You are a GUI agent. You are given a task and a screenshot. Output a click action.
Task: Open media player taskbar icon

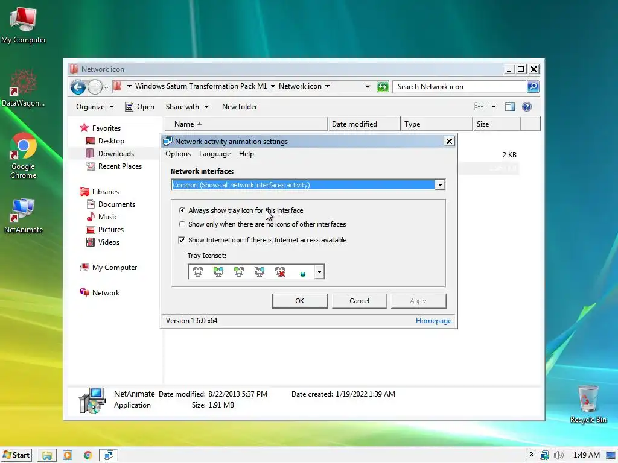click(68, 456)
